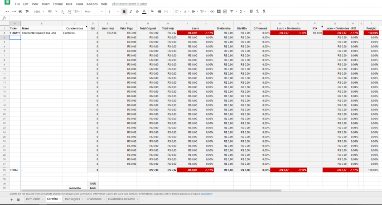The image size is (382, 205).
Task: Open vertical align options
Action: pos(186,11)
